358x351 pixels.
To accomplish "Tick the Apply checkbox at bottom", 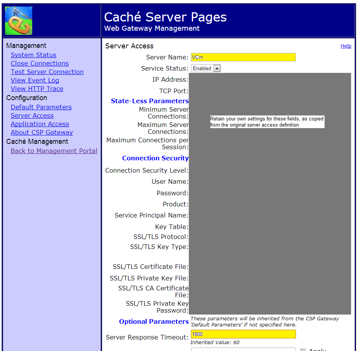I will (303, 349).
